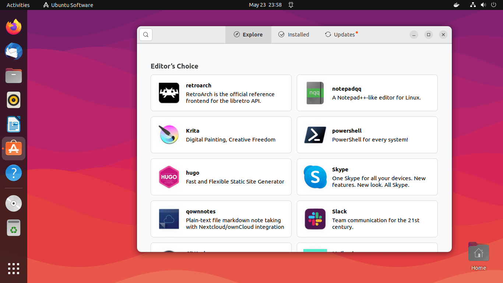Screen dimensions: 503x283
Task: Open the Updates tab
Action: pyautogui.click(x=340, y=35)
